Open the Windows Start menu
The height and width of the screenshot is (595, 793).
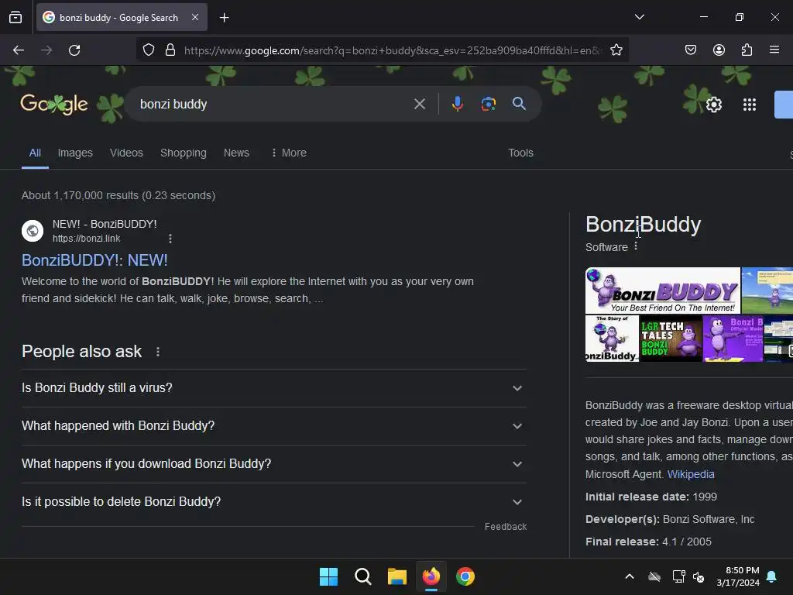(328, 576)
